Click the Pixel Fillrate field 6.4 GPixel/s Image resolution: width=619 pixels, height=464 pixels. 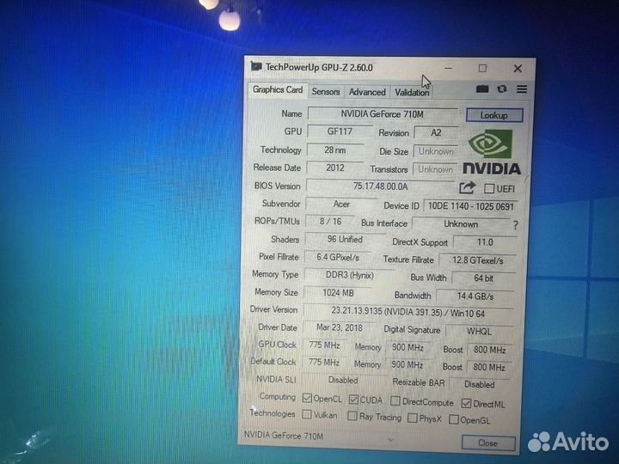point(338,257)
